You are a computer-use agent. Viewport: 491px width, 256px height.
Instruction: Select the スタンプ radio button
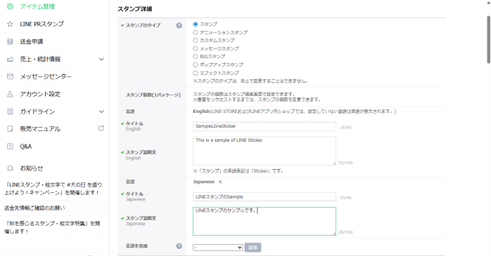pos(196,24)
